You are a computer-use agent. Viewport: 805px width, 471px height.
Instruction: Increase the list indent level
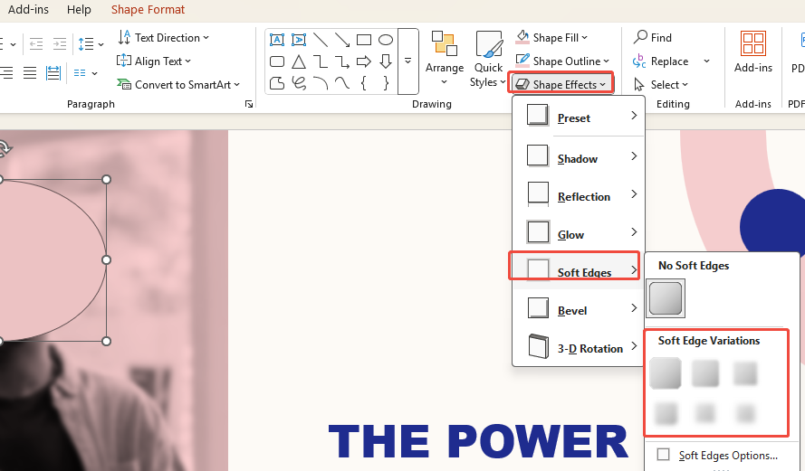pos(60,44)
